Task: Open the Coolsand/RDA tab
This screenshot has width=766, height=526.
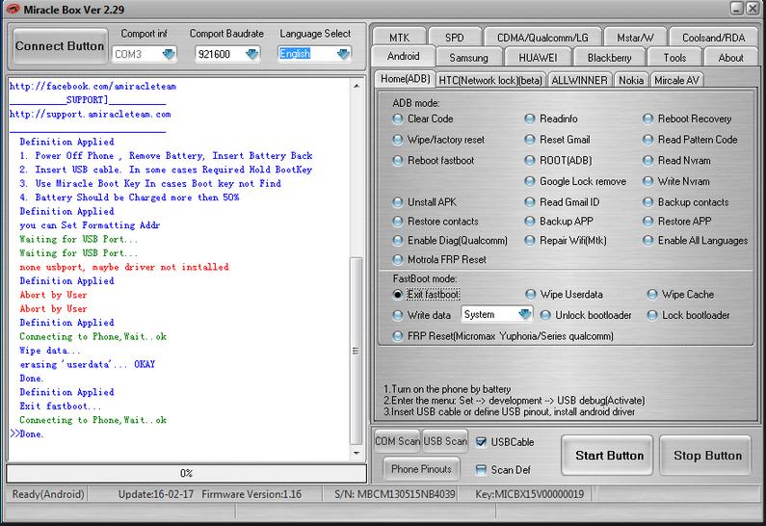Action: tap(713, 38)
